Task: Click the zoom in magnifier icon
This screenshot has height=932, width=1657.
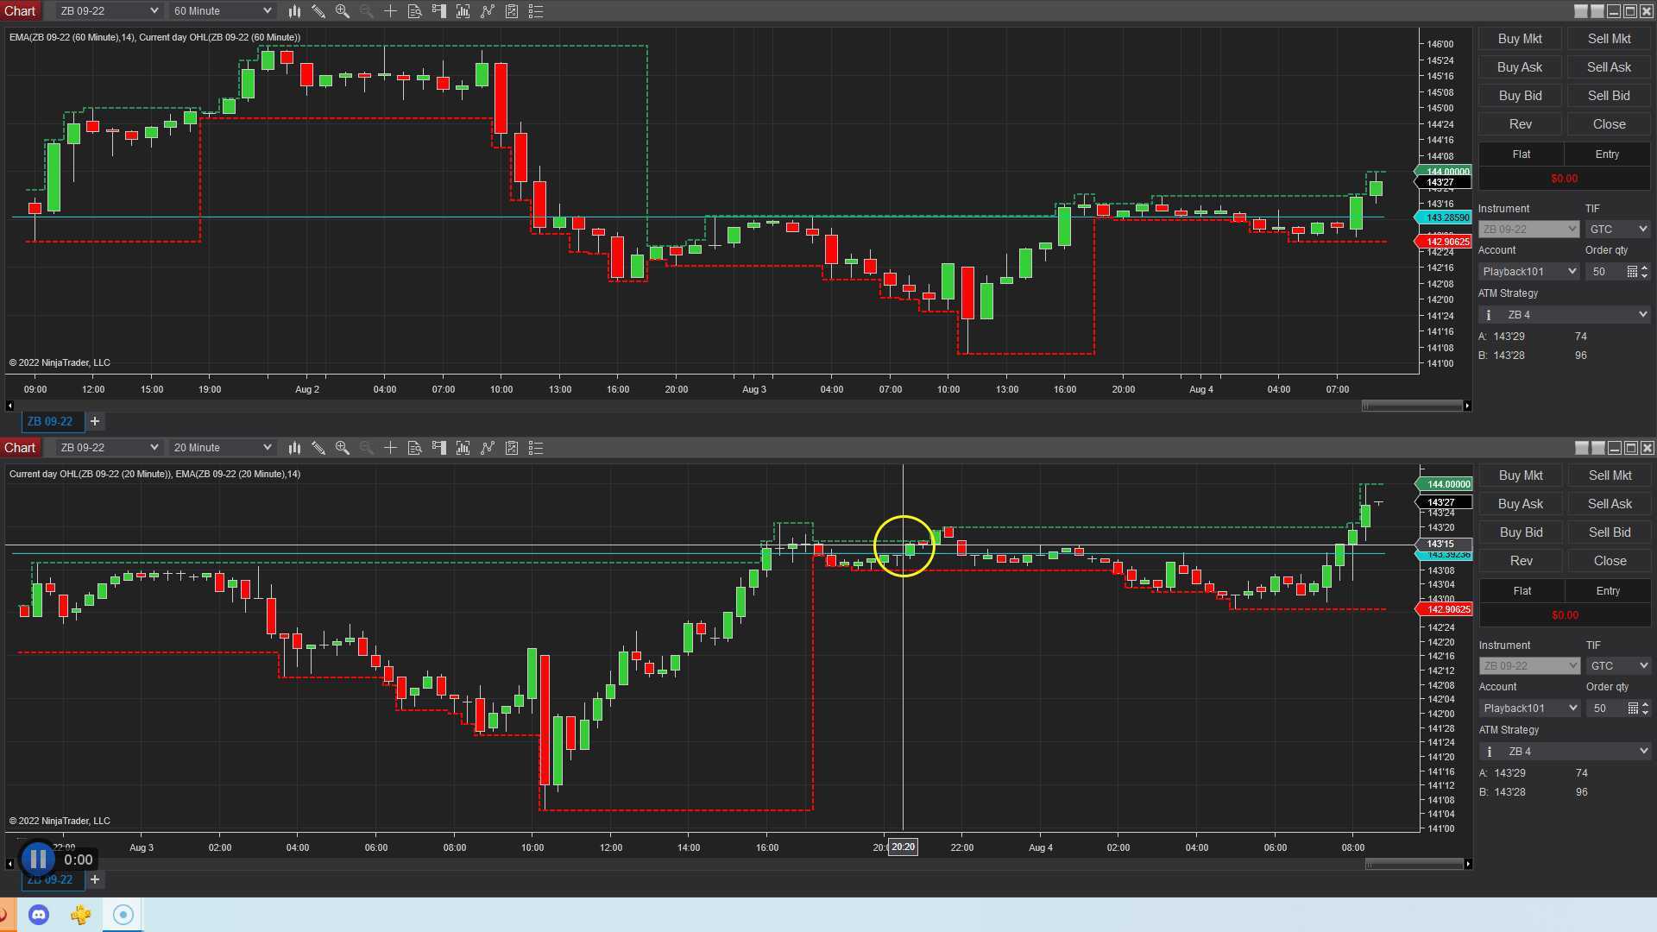Action: tap(343, 11)
